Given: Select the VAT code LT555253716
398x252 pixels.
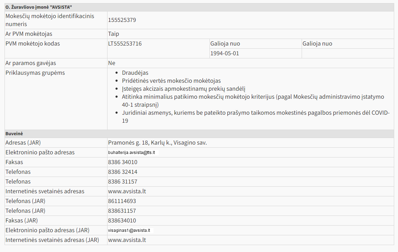Looking at the screenshot, I should [125, 44].
